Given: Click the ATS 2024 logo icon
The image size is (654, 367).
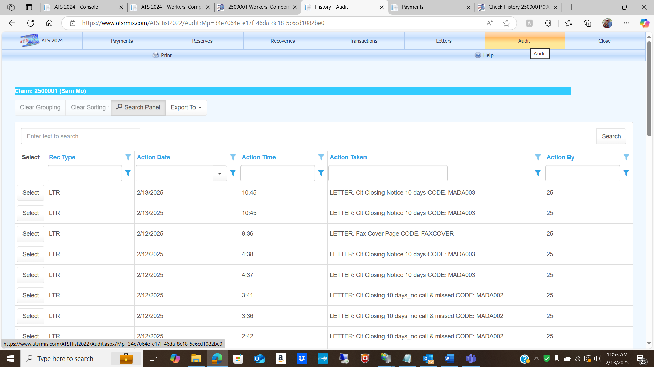Looking at the screenshot, I should [x=29, y=40].
